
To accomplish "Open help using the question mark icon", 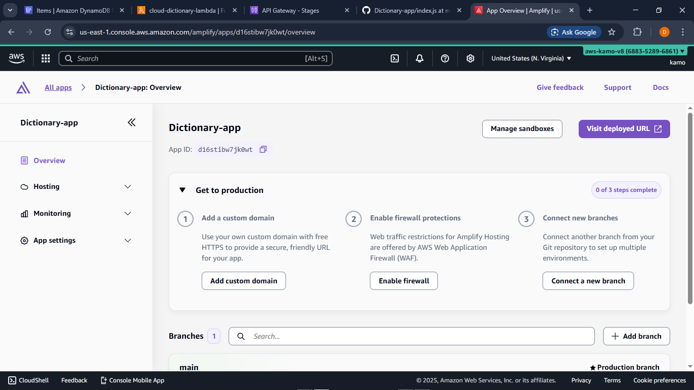I will (x=445, y=58).
